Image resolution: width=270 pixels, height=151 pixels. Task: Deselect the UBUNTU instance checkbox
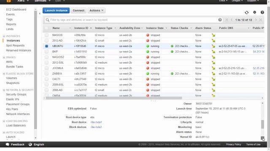(46, 46)
